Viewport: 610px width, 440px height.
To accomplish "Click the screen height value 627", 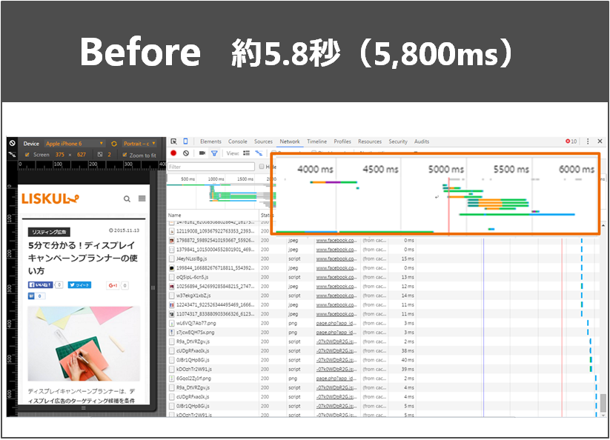I will (x=82, y=155).
